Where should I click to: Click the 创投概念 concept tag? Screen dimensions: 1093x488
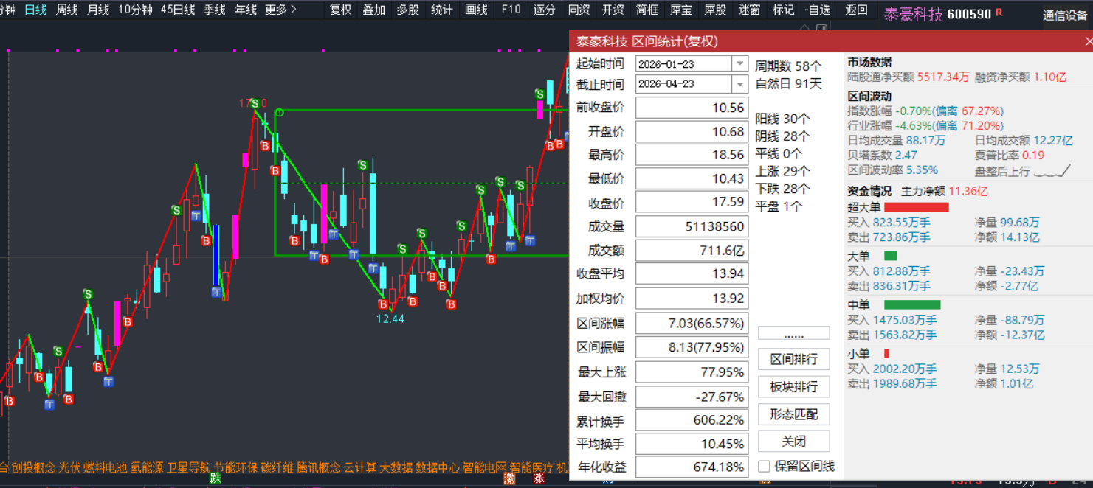33,467
